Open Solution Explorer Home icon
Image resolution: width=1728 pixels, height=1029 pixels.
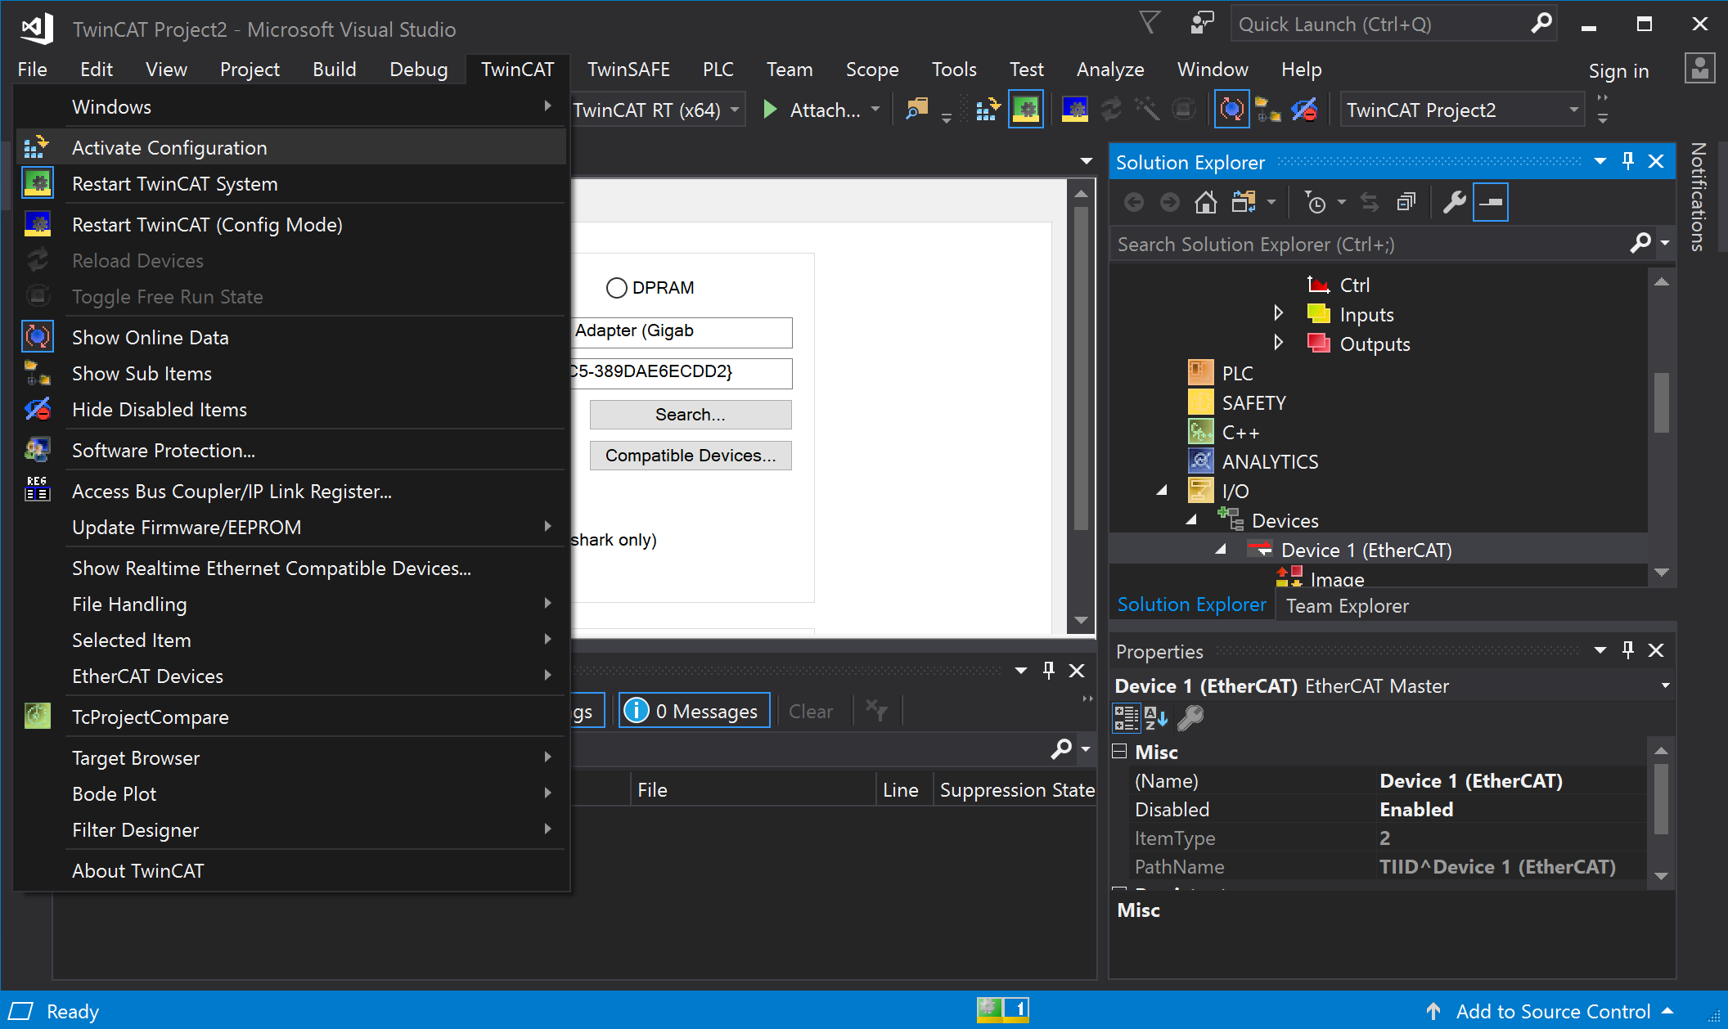pyautogui.click(x=1205, y=202)
